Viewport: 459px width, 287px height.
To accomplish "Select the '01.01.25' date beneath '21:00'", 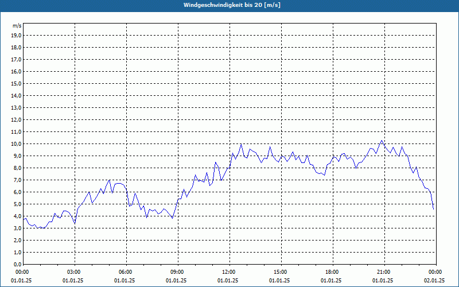I will tap(383, 281).
